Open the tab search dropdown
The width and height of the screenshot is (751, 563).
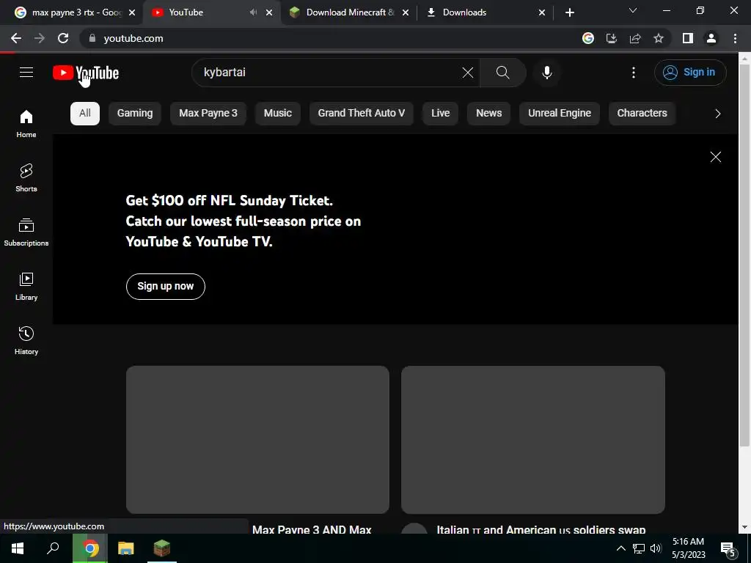click(x=632, y=10)
